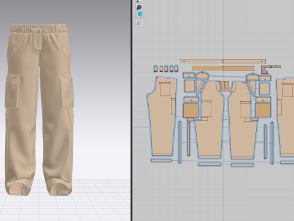Select the hem strip below leftmost leg pattern
This screenshot has height=221, width=294.
pos(161,161)
